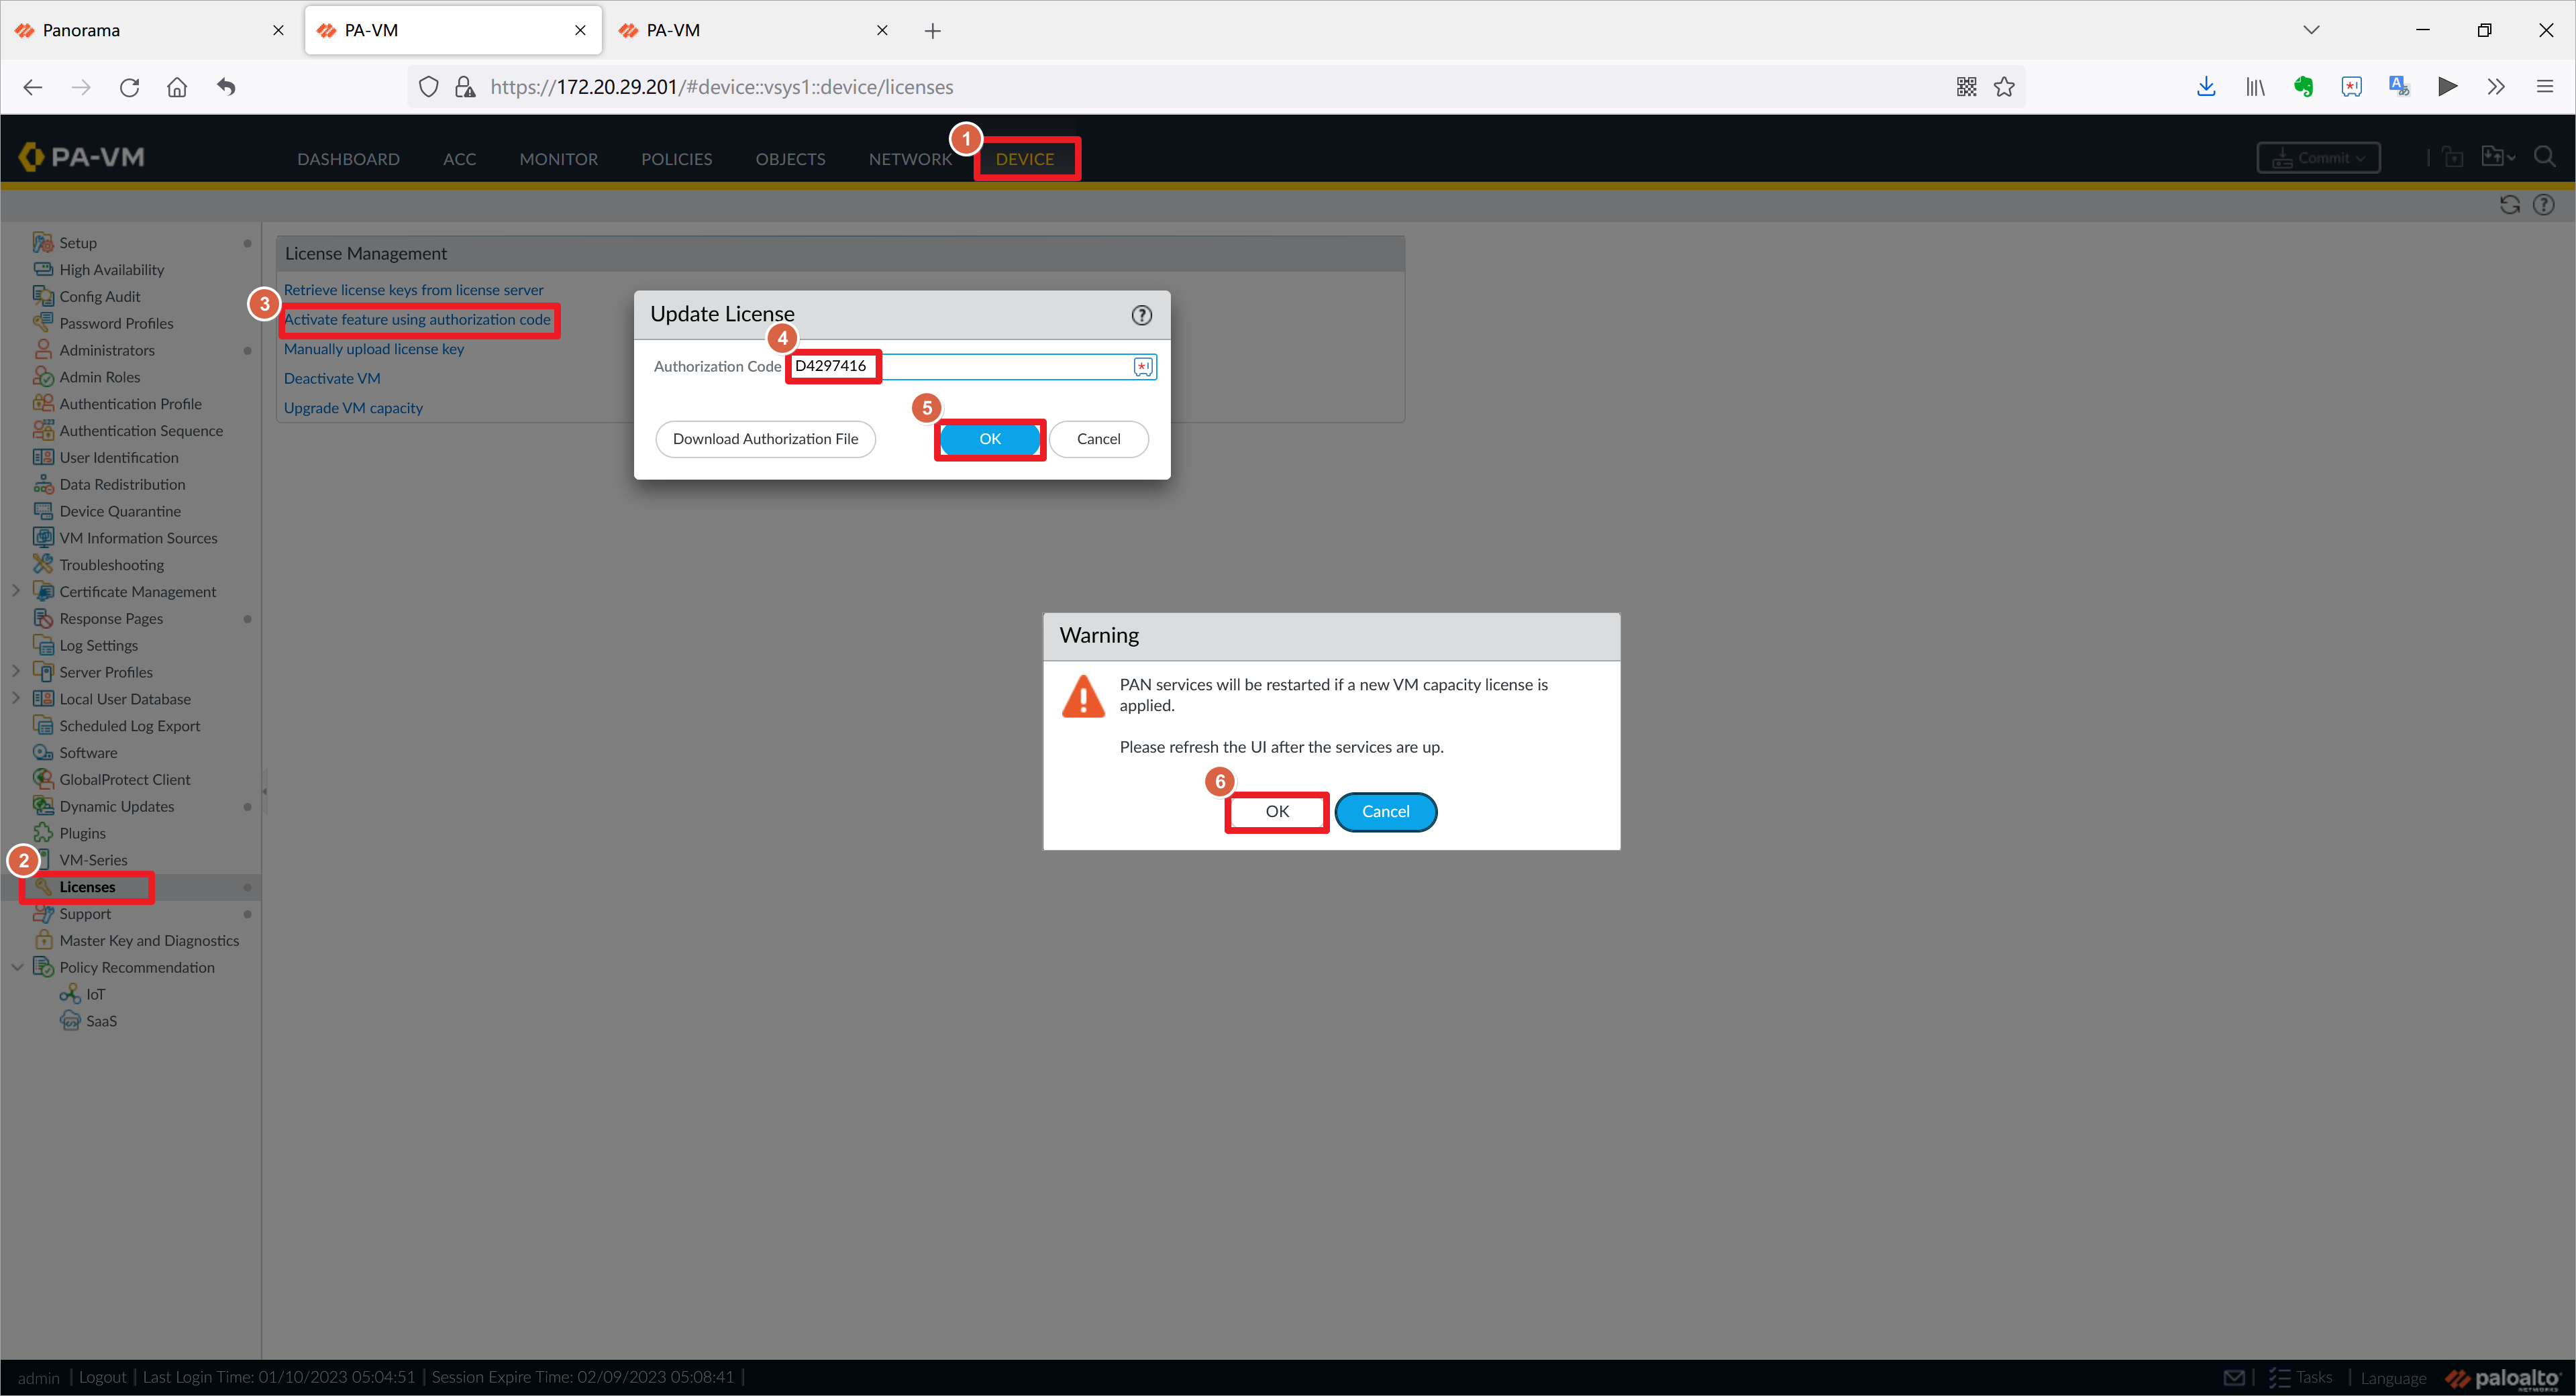Click the Help icon in Update License dialog
The width and height of the screenshot is (2576, 1396).
pyautogui.click(x=1142, y=315)
